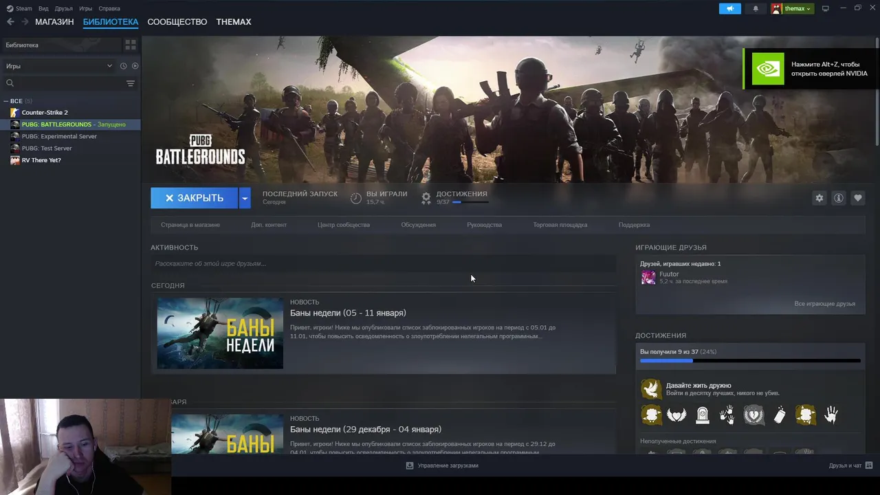The width and height of the screenshot is (880, 495).
Task: Open Друзья и чат panel
Action: [x=850, y=465]
